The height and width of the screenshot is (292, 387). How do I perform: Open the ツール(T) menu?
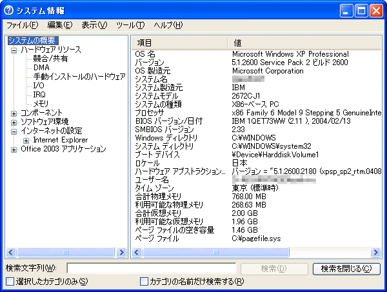click(x=130, y=25)
